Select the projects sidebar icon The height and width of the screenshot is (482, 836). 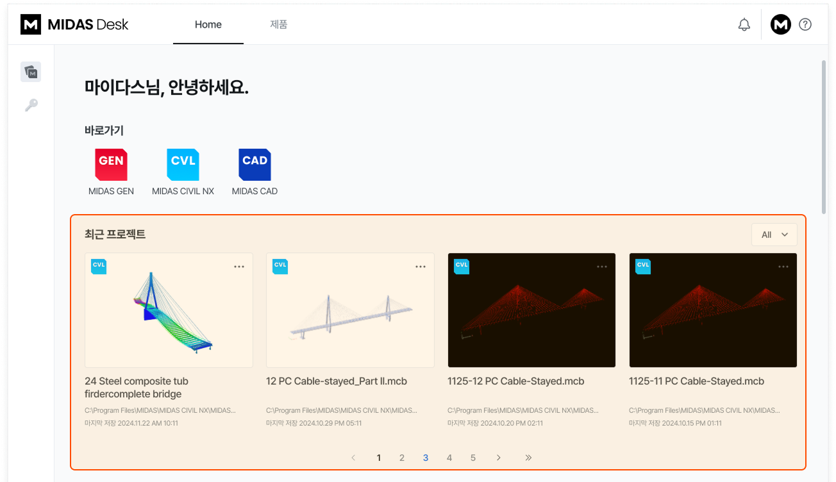pos(31,72)
